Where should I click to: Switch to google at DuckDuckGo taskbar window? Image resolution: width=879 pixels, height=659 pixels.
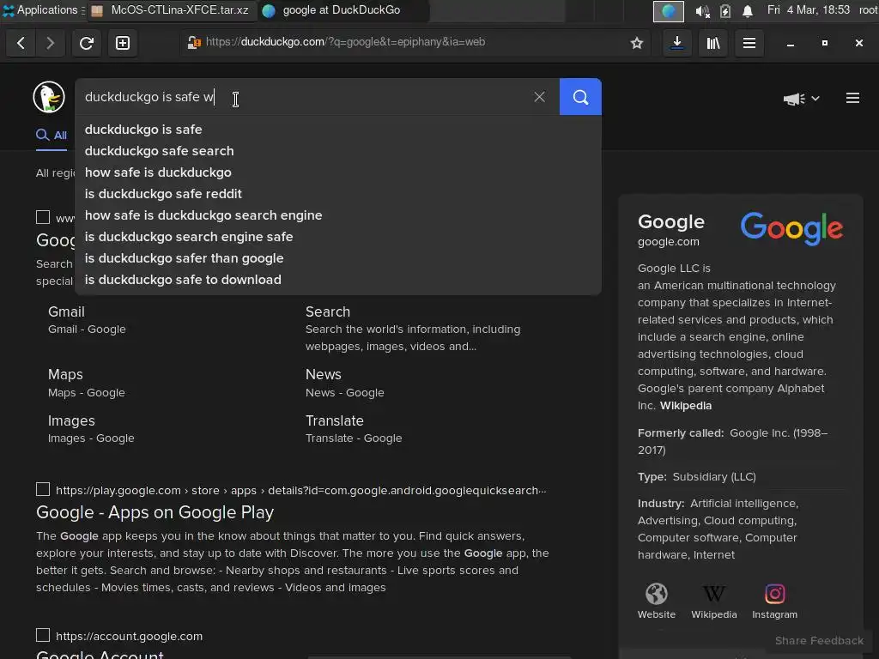pos(343,10)
